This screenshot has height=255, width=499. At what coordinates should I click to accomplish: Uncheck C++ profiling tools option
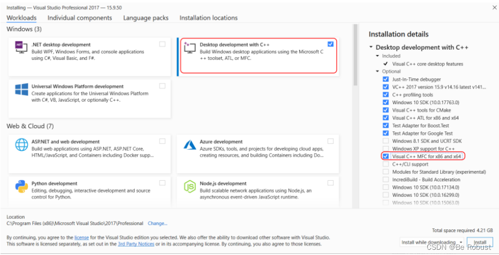[x=386, y=95]
